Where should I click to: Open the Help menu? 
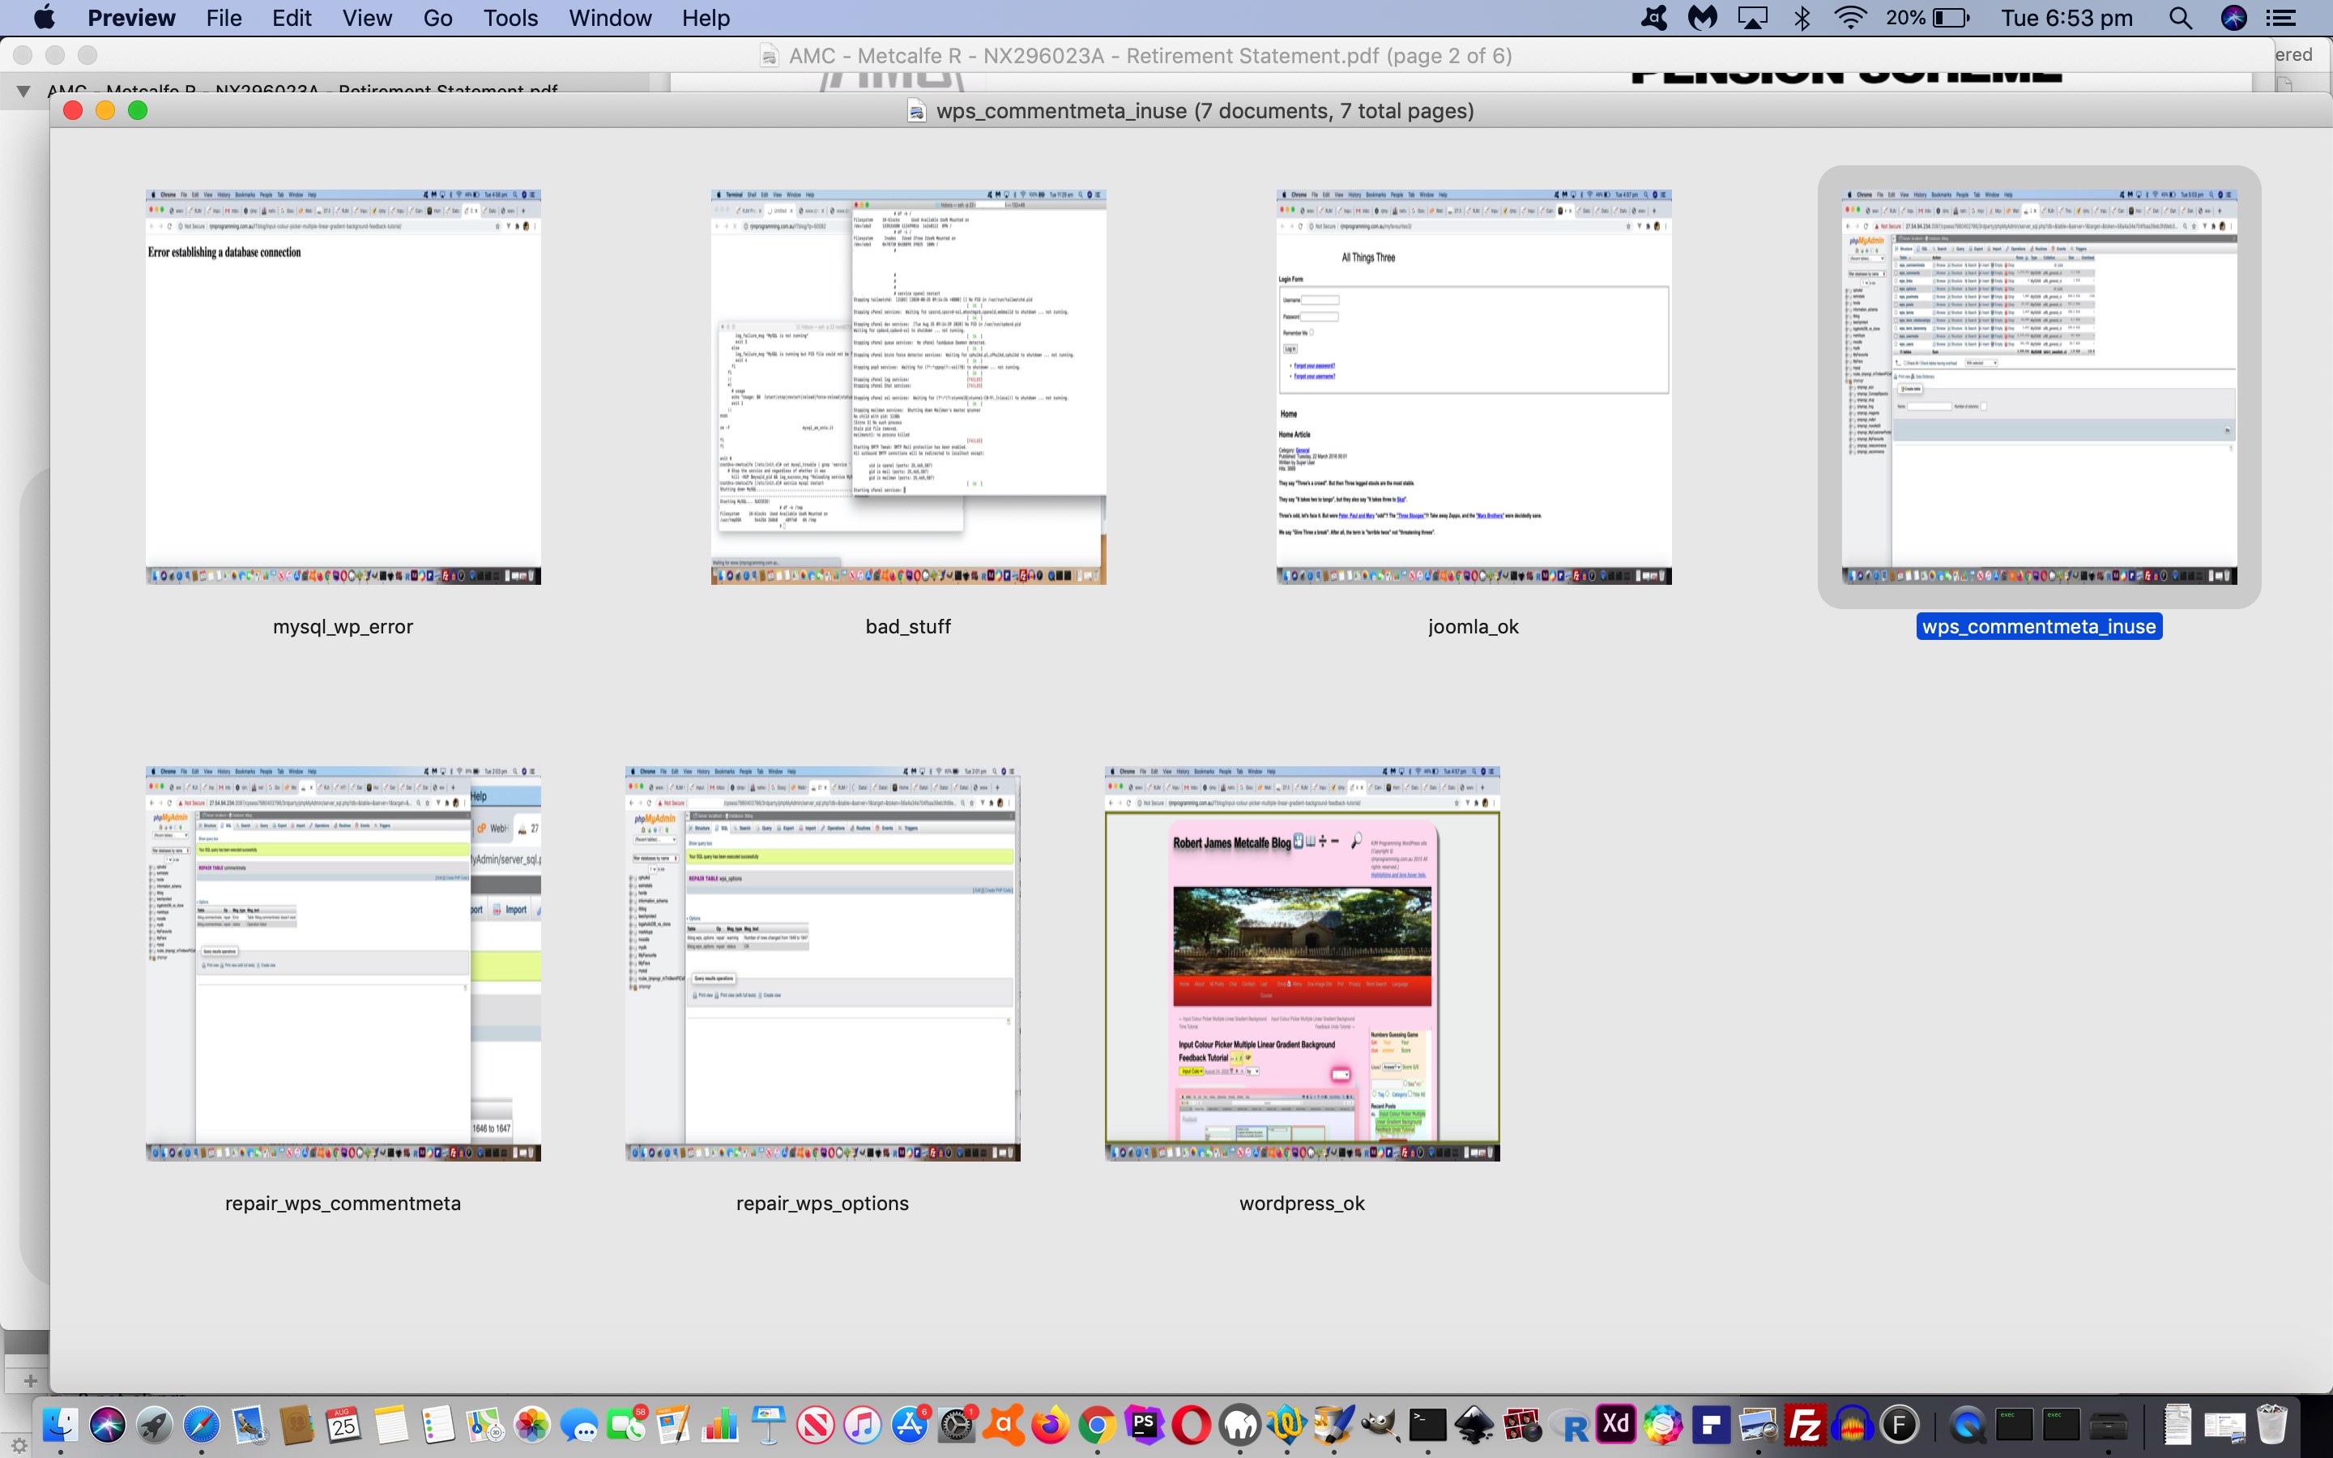tap(706, 17)
